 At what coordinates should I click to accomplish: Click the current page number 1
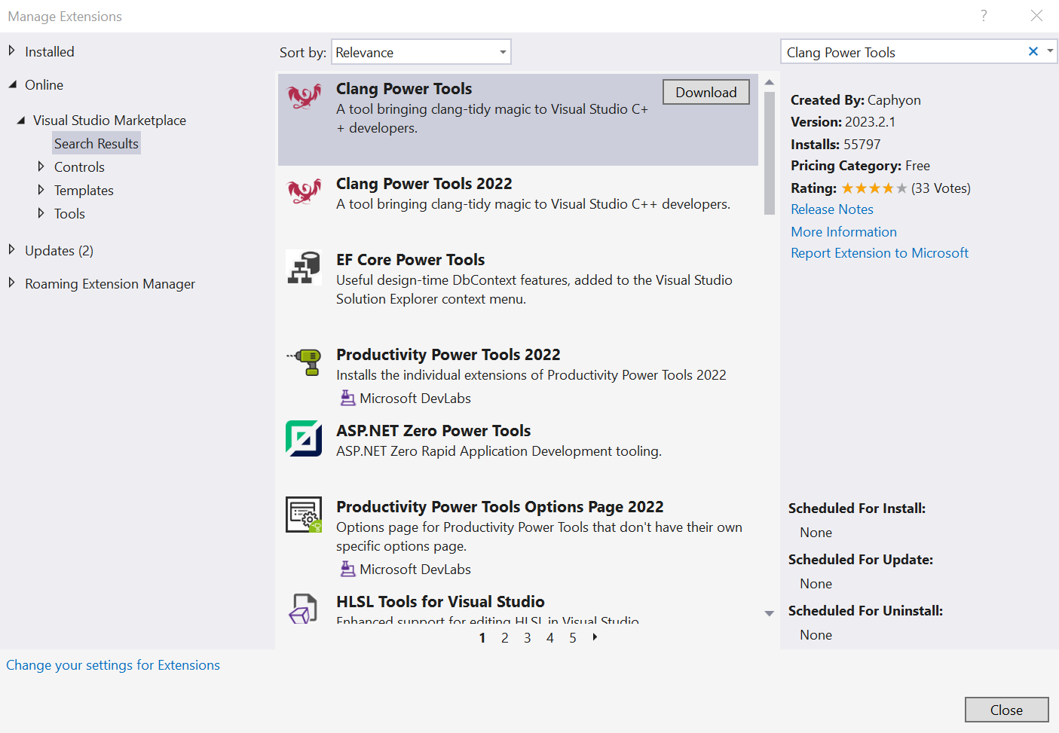[482, 638]
